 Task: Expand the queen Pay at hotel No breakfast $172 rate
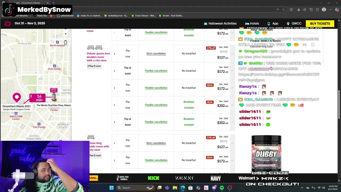(232, 71)
